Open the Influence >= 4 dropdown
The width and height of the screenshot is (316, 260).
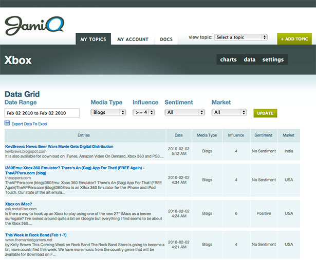point(144,112)
